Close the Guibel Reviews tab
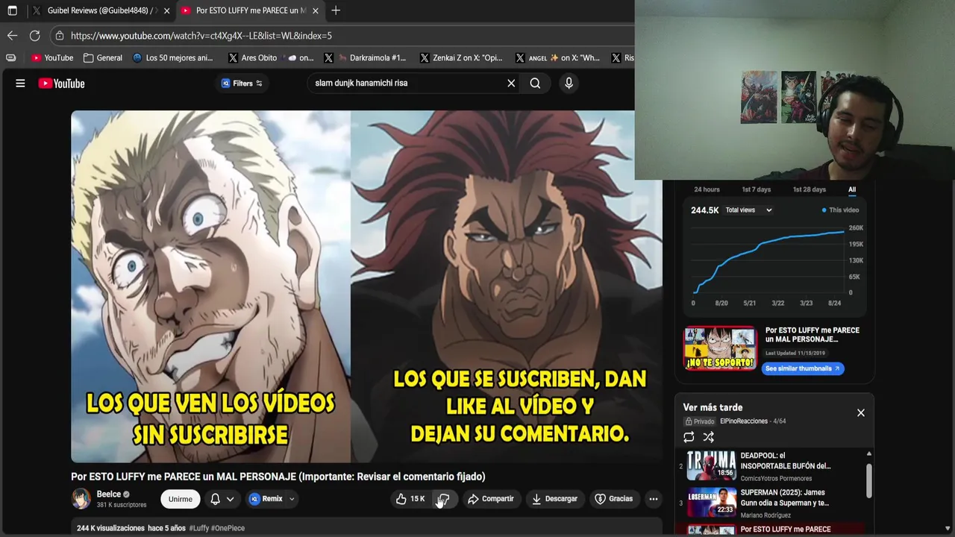 tap(166, 10)
